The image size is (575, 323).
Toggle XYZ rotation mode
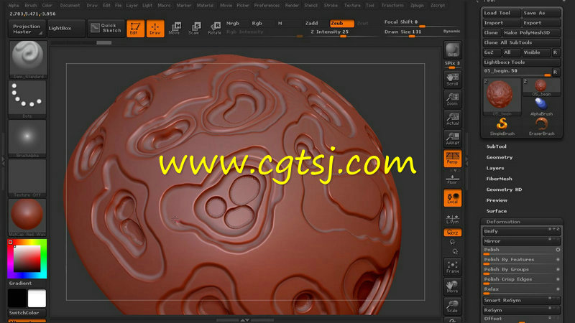pos(453,233)
